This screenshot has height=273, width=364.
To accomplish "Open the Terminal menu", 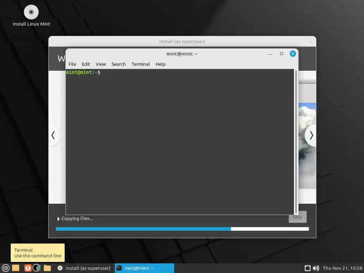I will 140,64.
